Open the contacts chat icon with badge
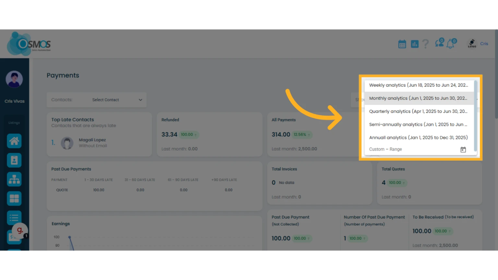 pos(440,43)
